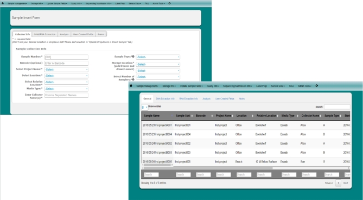The image size is (363, 200).
Task: Click cell '10 M Below Surface'
Action: [x=266, y=162]
